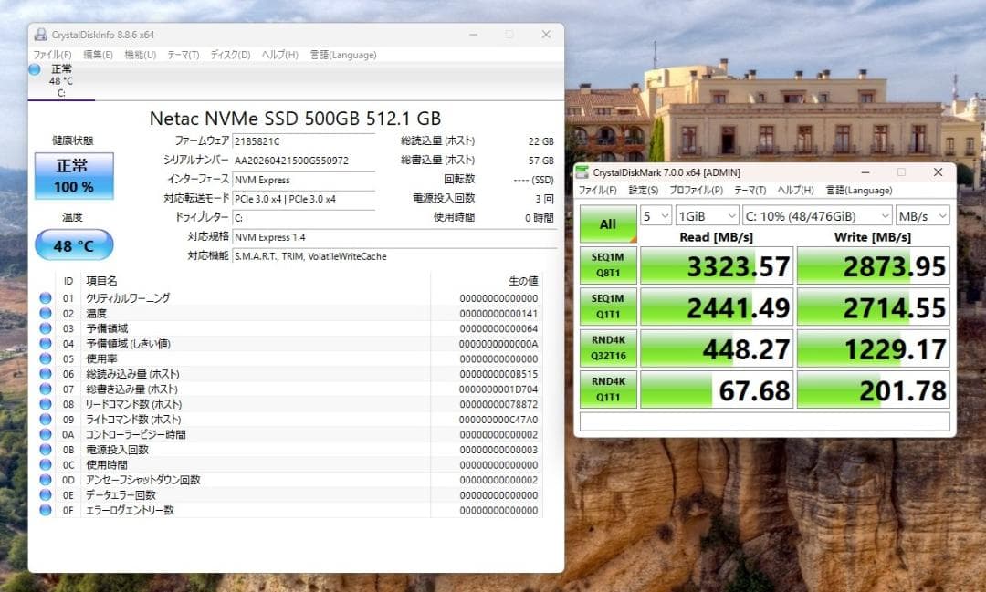
Task: Open unit dropdown showing MB/s
Action: click(x=922, y=216)
